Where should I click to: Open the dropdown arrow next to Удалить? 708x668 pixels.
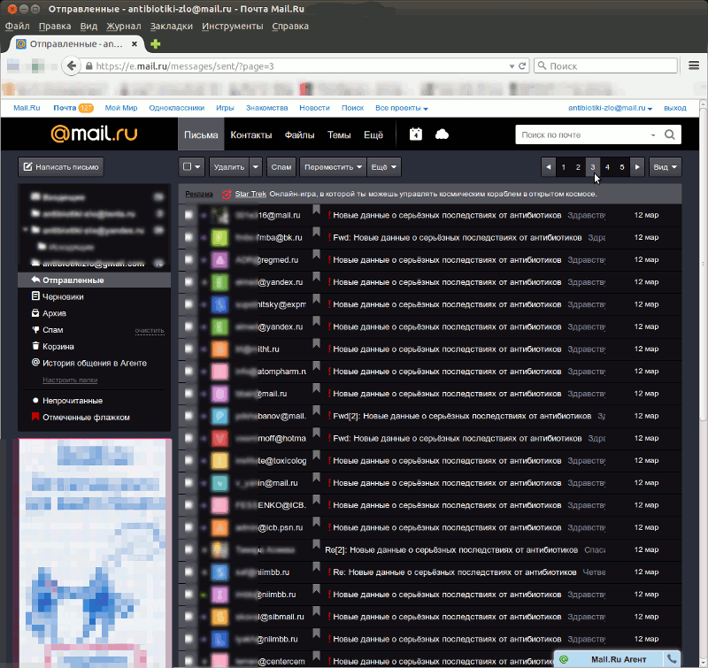[x=256, y=167]
